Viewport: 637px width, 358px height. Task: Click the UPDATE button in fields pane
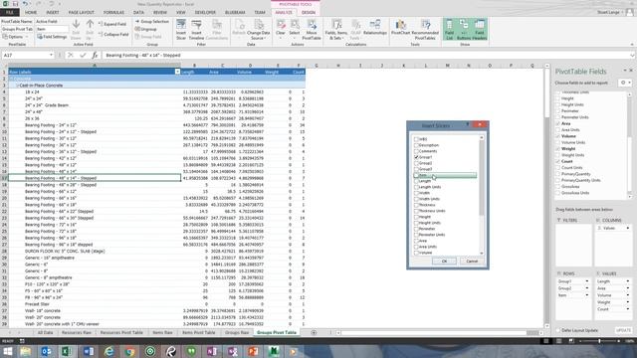(x=623, y=330)
